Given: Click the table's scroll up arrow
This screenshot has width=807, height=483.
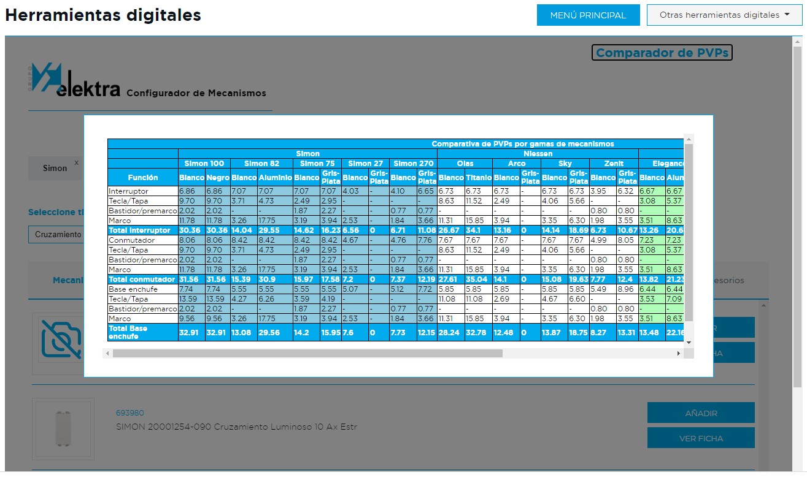Looking at the screenshot, I should (x=689, y=140).
